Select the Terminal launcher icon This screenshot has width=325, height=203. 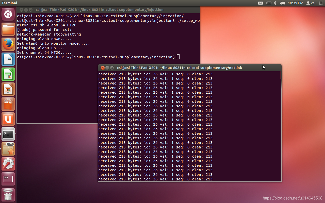pos(8,134)
